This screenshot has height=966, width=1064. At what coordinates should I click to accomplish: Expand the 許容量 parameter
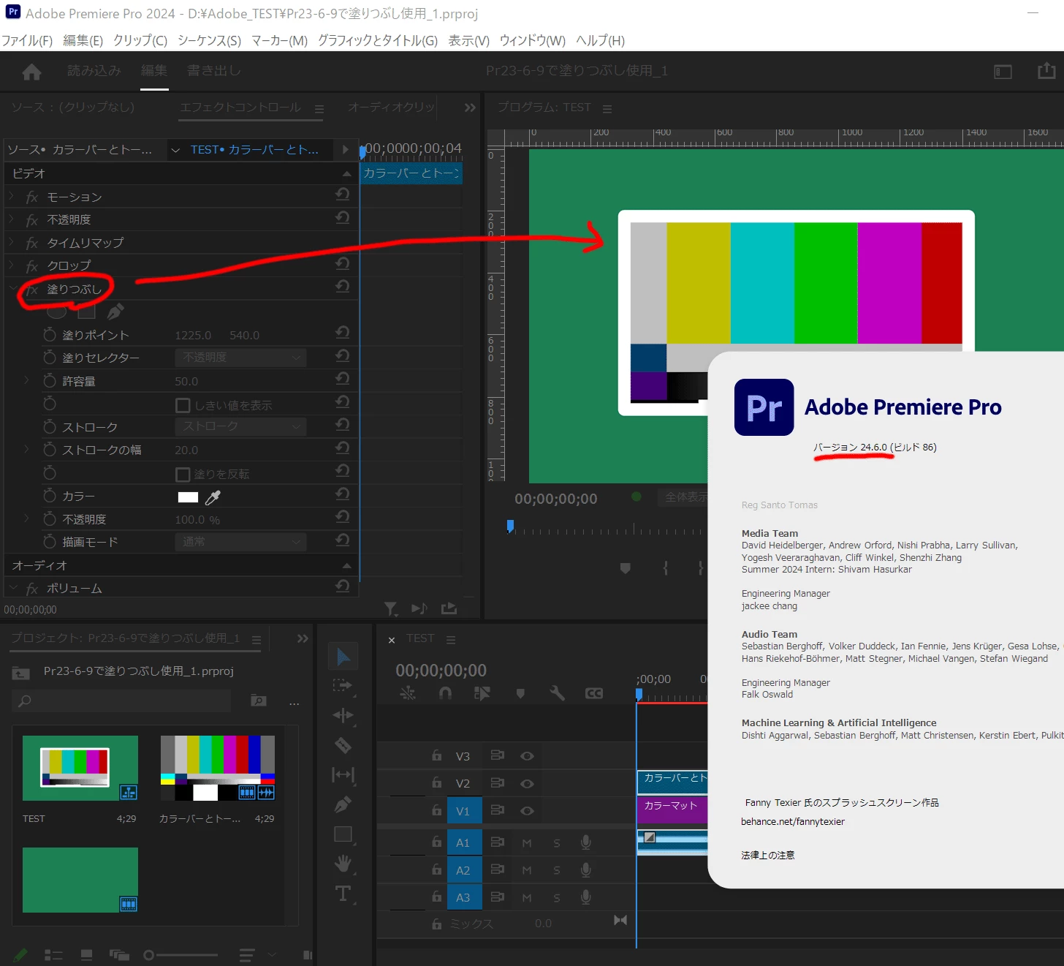coord(27,380)
